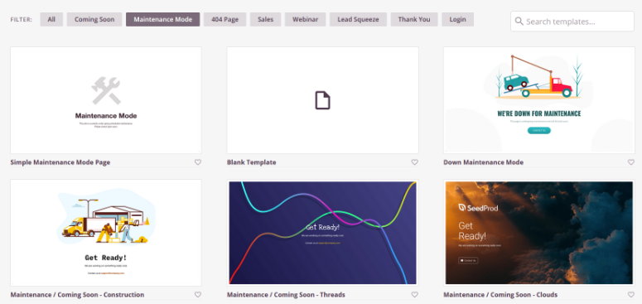Image resolution: width=642 pixels, height=304 pixels.
Task: Click the 'Down Maintenance Mode' title
Action: [483, 162]
